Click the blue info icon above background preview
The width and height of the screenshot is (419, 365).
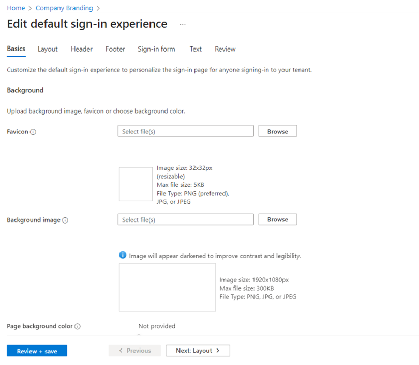pos(123,256)
